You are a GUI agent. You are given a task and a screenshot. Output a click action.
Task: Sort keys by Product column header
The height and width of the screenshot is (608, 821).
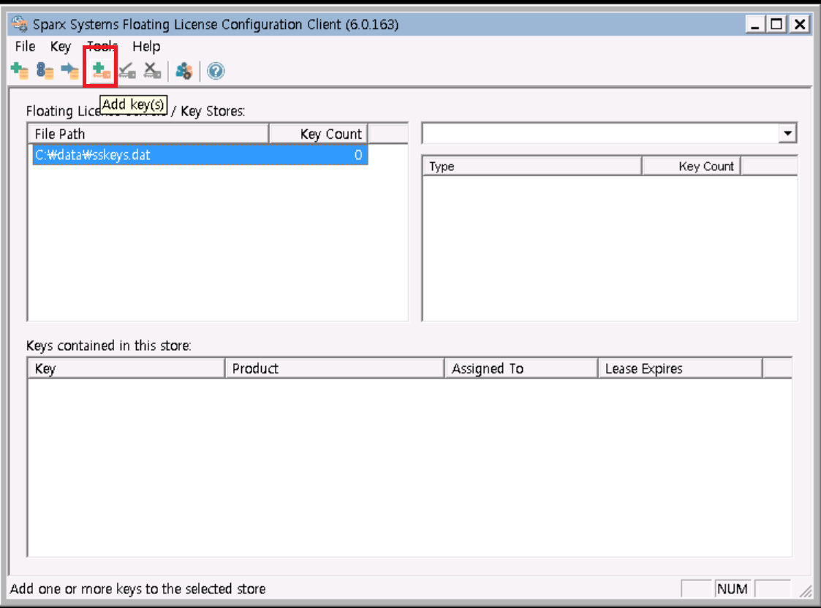tap(335, 368)
